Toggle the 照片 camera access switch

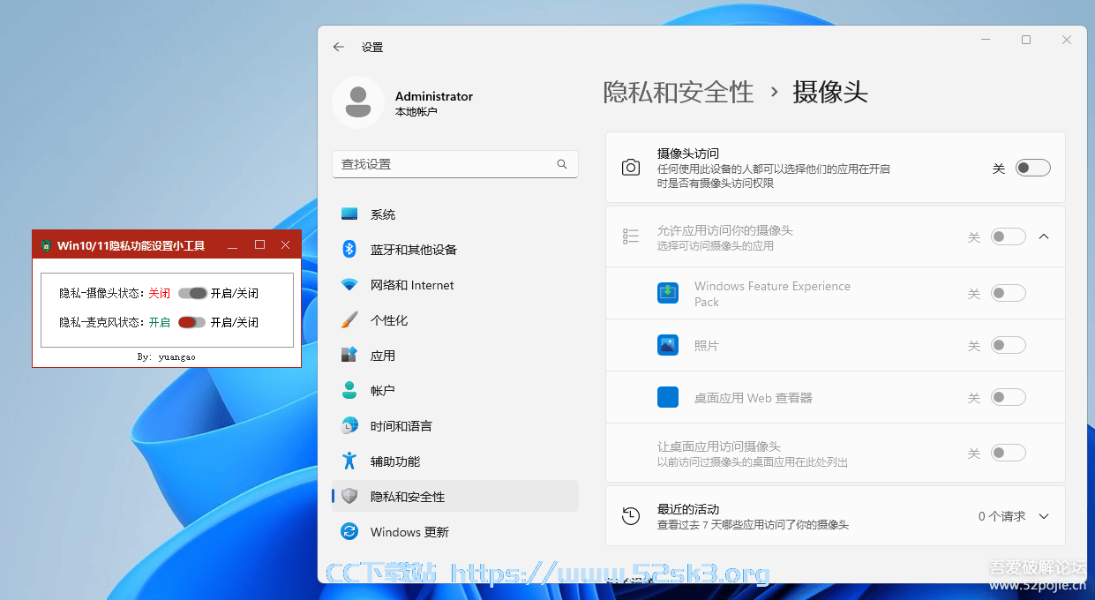(x=1009, y=345)
